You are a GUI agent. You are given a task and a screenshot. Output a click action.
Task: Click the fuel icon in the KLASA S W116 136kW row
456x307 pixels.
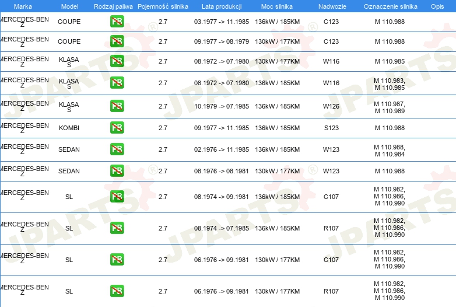[x=117, y=83]
